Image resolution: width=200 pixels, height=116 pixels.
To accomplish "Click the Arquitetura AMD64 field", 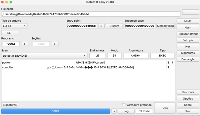I will pyautogui.click(x=136, y=56).
